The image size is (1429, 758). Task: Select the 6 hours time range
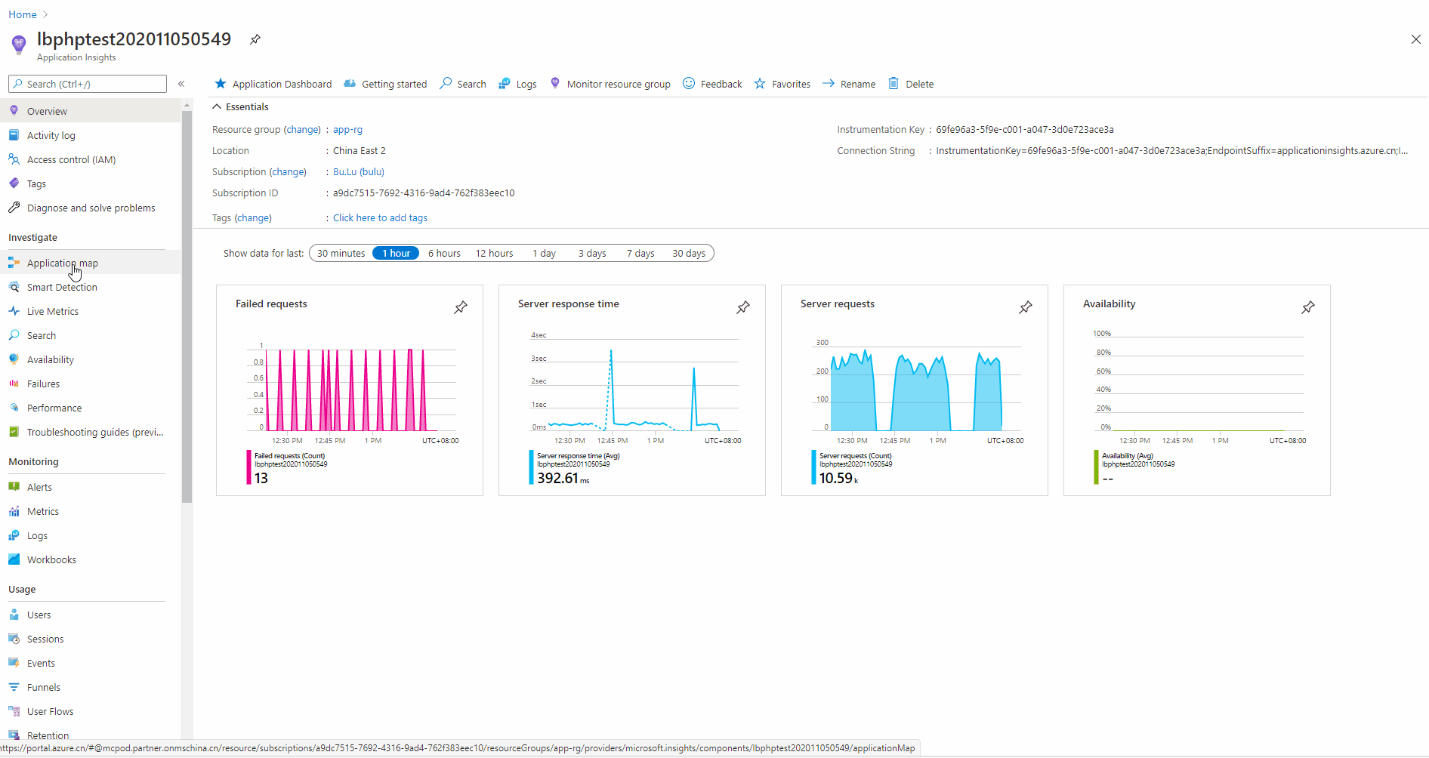click(444, 253)
